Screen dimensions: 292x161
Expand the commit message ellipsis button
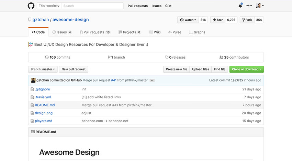(152, 80)
